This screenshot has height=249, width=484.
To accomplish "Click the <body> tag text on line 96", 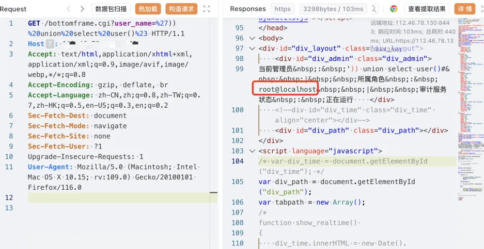I will 271,38.
